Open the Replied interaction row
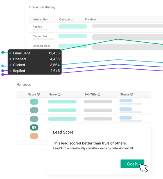Image resolution: width=163 pixels, height=179 pixels. 96,28
